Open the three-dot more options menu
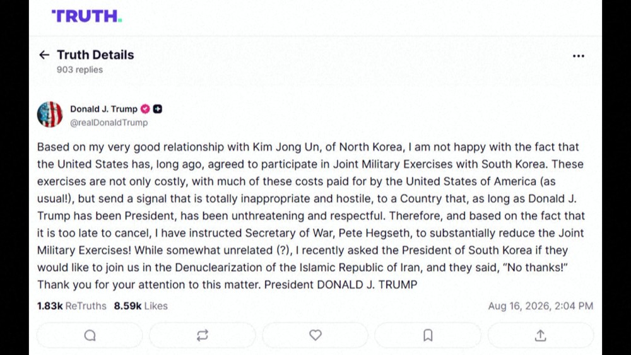 [578, 56]
